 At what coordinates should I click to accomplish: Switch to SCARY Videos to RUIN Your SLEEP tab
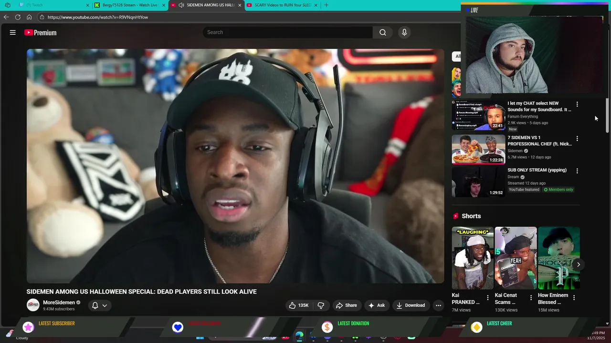pos(282,5)
